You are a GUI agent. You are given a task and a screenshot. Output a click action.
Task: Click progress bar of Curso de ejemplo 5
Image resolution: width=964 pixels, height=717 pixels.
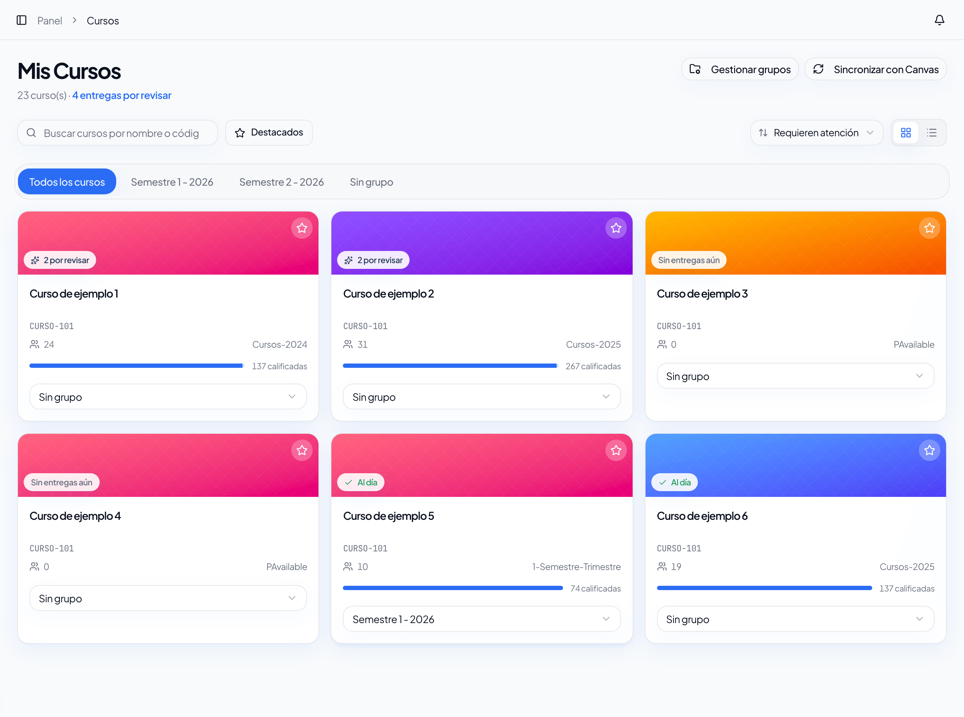coord(453,588)
